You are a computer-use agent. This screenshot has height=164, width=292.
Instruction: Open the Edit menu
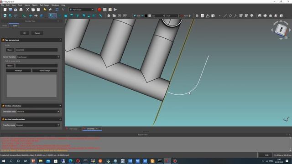(8, 5)
